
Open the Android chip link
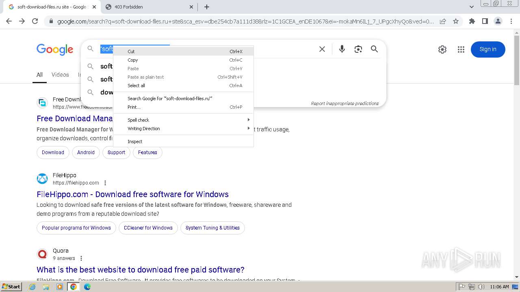tap(86, 152)
